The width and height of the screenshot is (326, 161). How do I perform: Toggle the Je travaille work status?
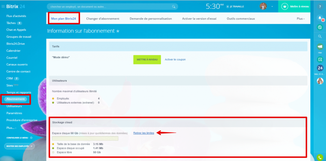[x=235, y=7]
